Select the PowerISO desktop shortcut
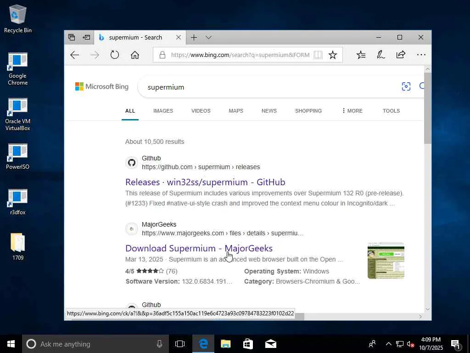The height and width of the screenshot is (353, 470). 18,157
